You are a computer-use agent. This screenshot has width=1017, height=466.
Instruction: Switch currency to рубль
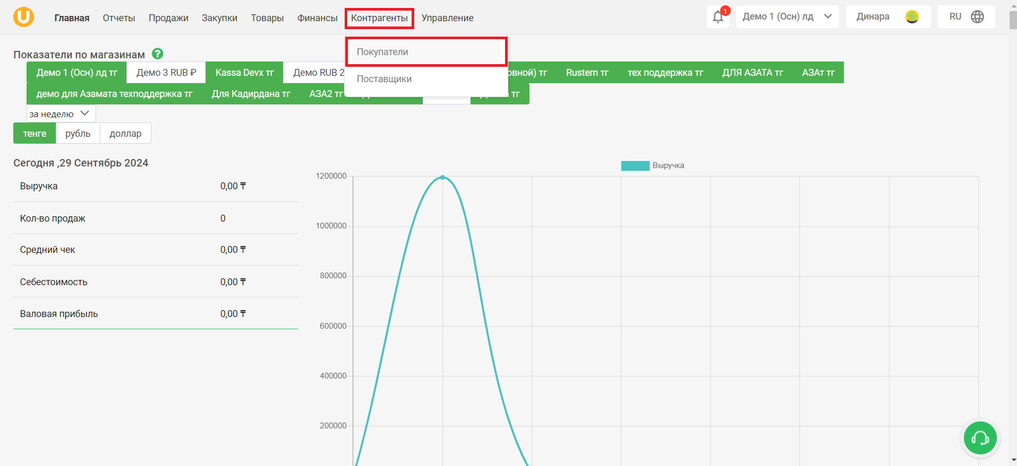click(x=78, y=134)
